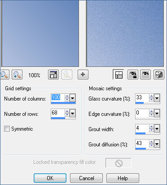The width and height of the screenshot is (167, 185).
Task: Toggle the show/hide previews button
Action: [x=119, y=75]
